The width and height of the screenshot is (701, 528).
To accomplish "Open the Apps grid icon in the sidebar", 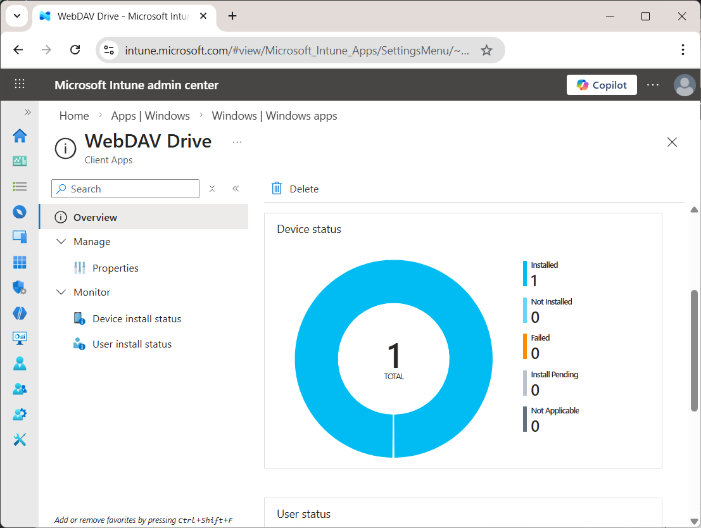I will [x=20, y=262].
